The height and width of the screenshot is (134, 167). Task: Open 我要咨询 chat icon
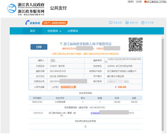110,23
